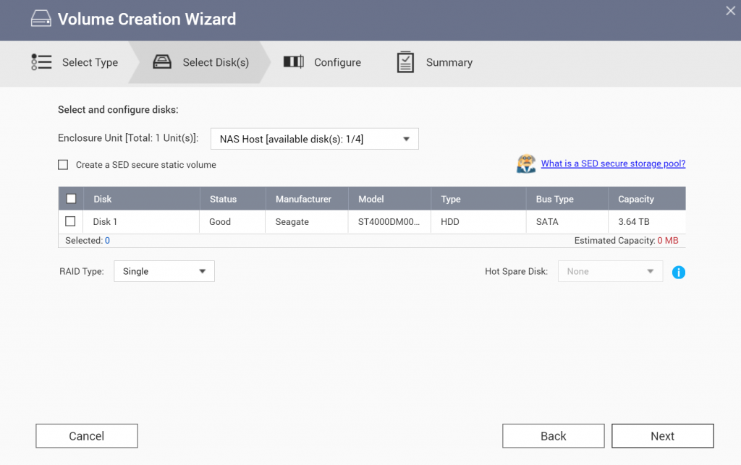Click the Configure step icon
Image resolution: width=741 pixels, height=465 pixels.
[293, 62]
